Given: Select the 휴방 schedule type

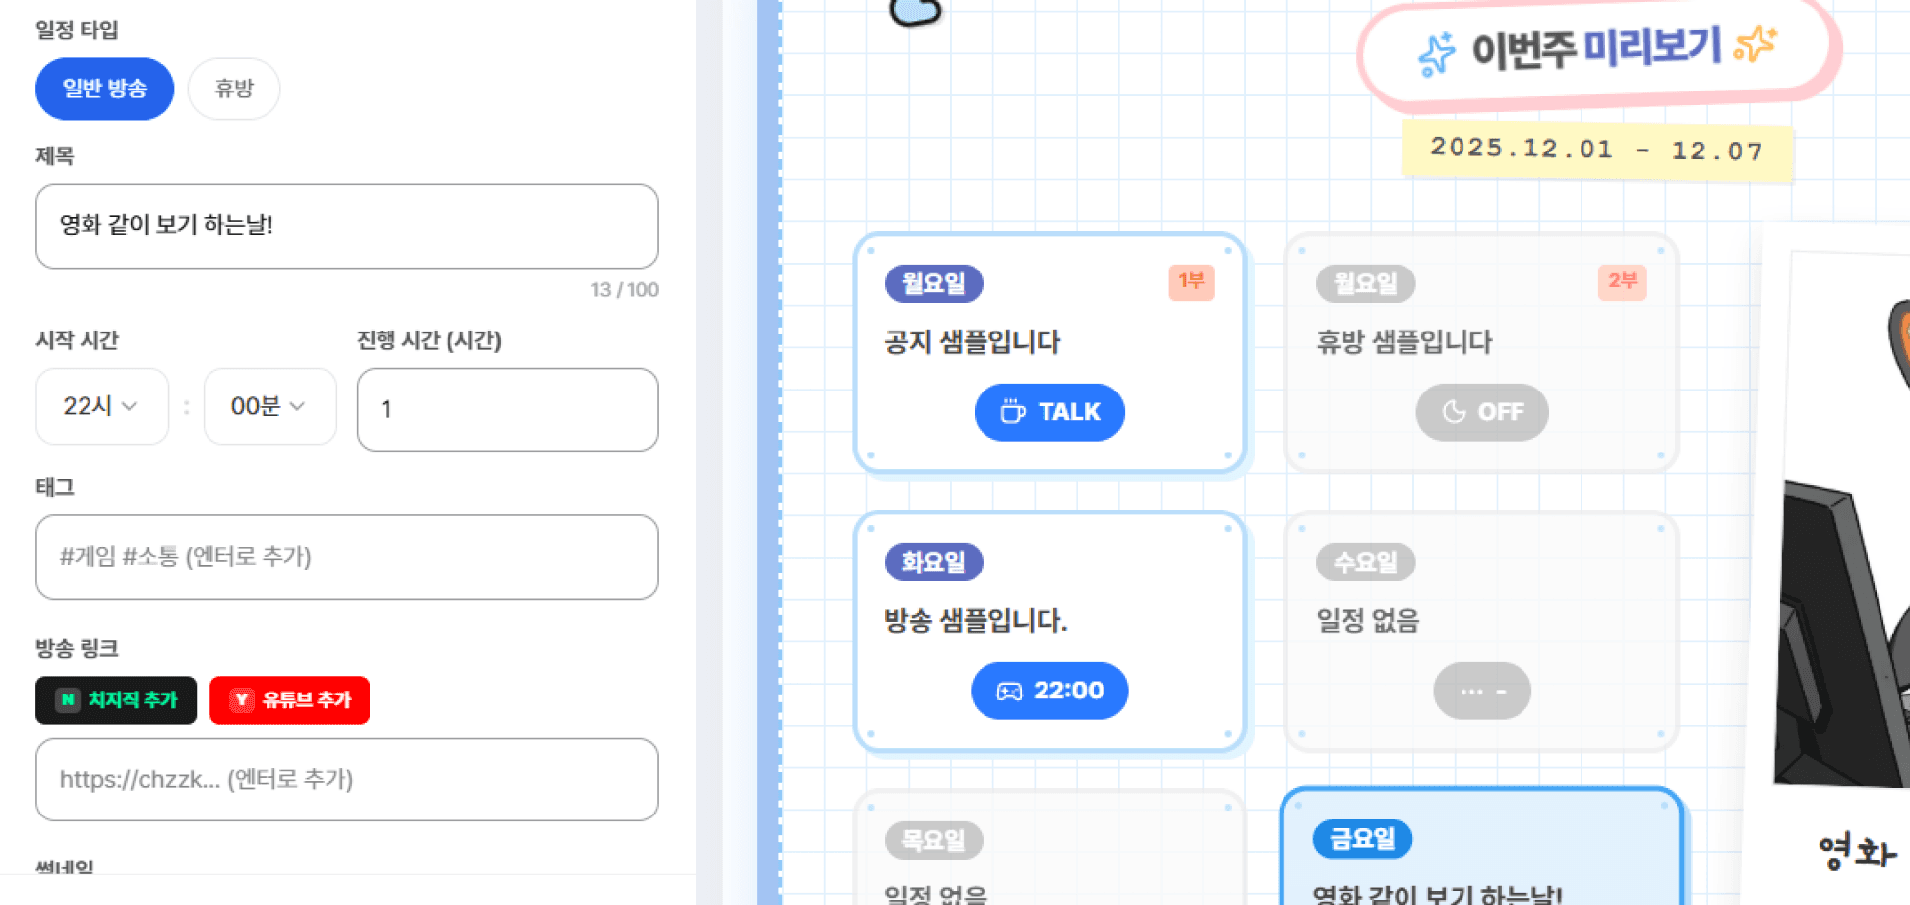Looking at the screenshot, I should click(x=233, y=89).
